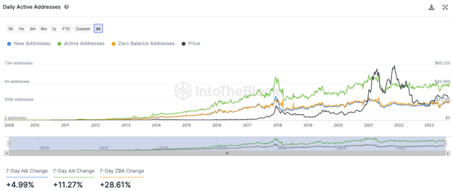
Task: Click the horizontal scrollbar grip
Action: pyautogui.click(x=227, y=154)
